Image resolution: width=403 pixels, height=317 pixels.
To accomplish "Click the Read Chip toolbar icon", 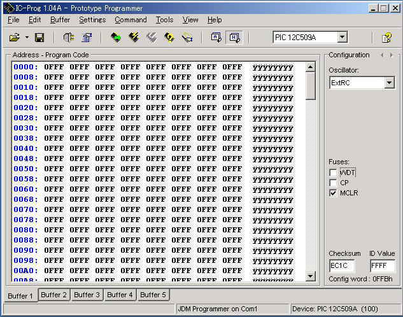I will click(x=116, y=38).
